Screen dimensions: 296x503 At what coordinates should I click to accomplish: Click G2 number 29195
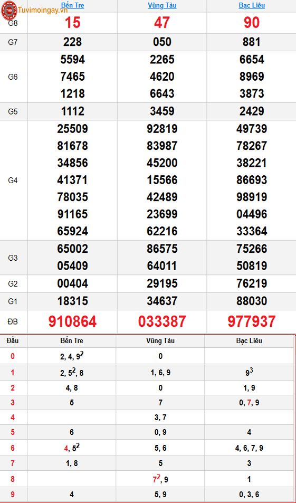pos(162,283)
